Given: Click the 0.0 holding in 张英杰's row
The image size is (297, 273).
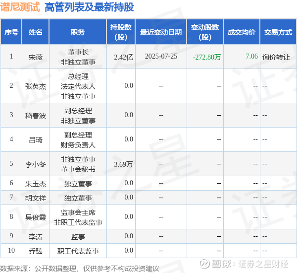Looking at the screenshot, I should pos(129,86).
